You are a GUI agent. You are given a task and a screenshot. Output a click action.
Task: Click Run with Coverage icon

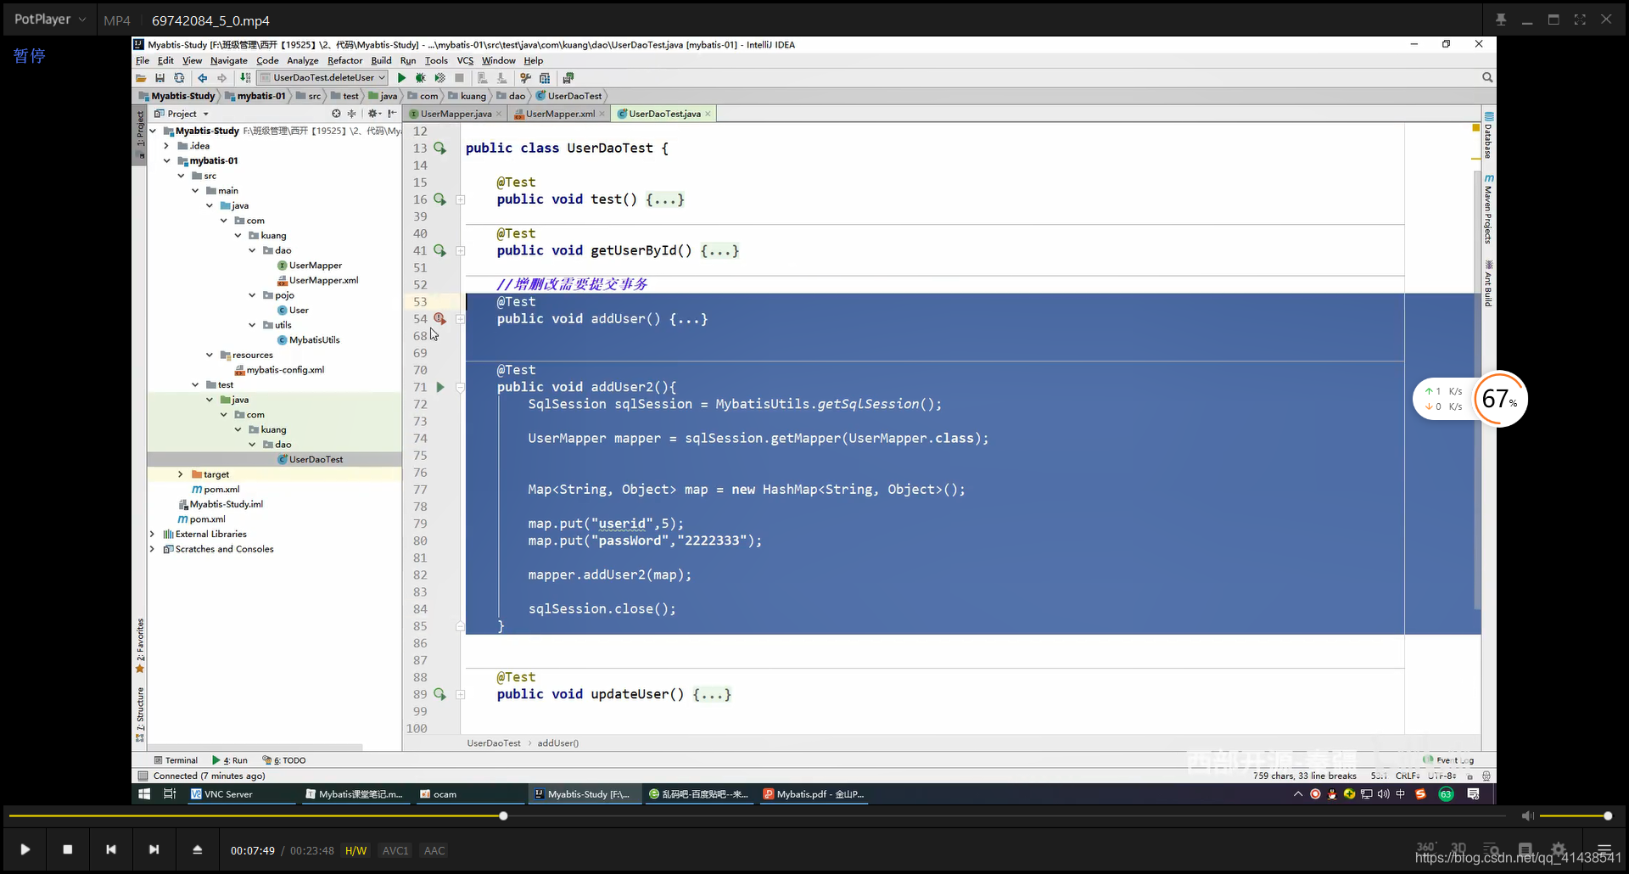click(439, 78)
